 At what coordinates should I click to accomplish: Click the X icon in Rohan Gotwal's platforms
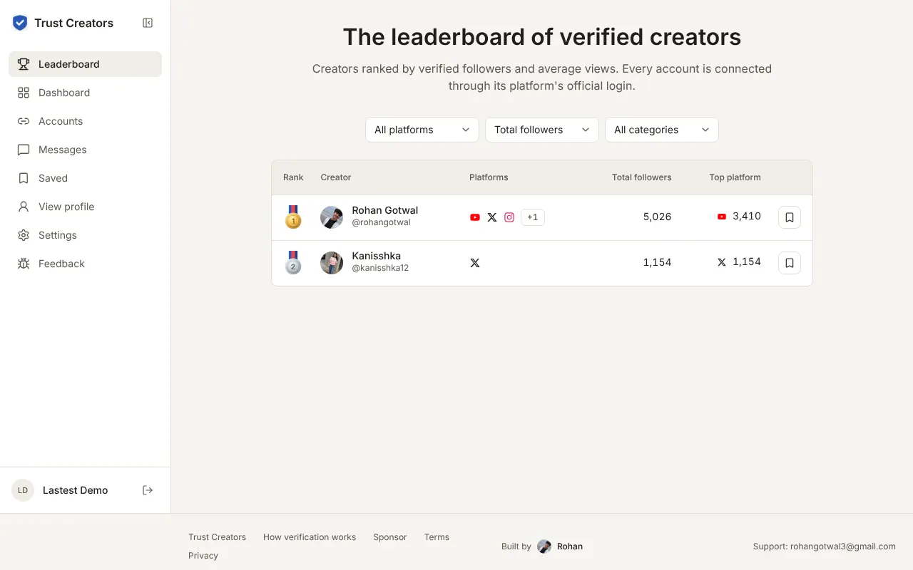492,217
